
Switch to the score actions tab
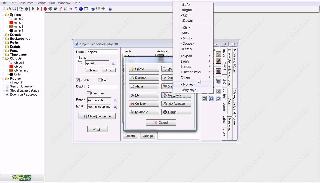pyautogui.click(x=224, y=107)
